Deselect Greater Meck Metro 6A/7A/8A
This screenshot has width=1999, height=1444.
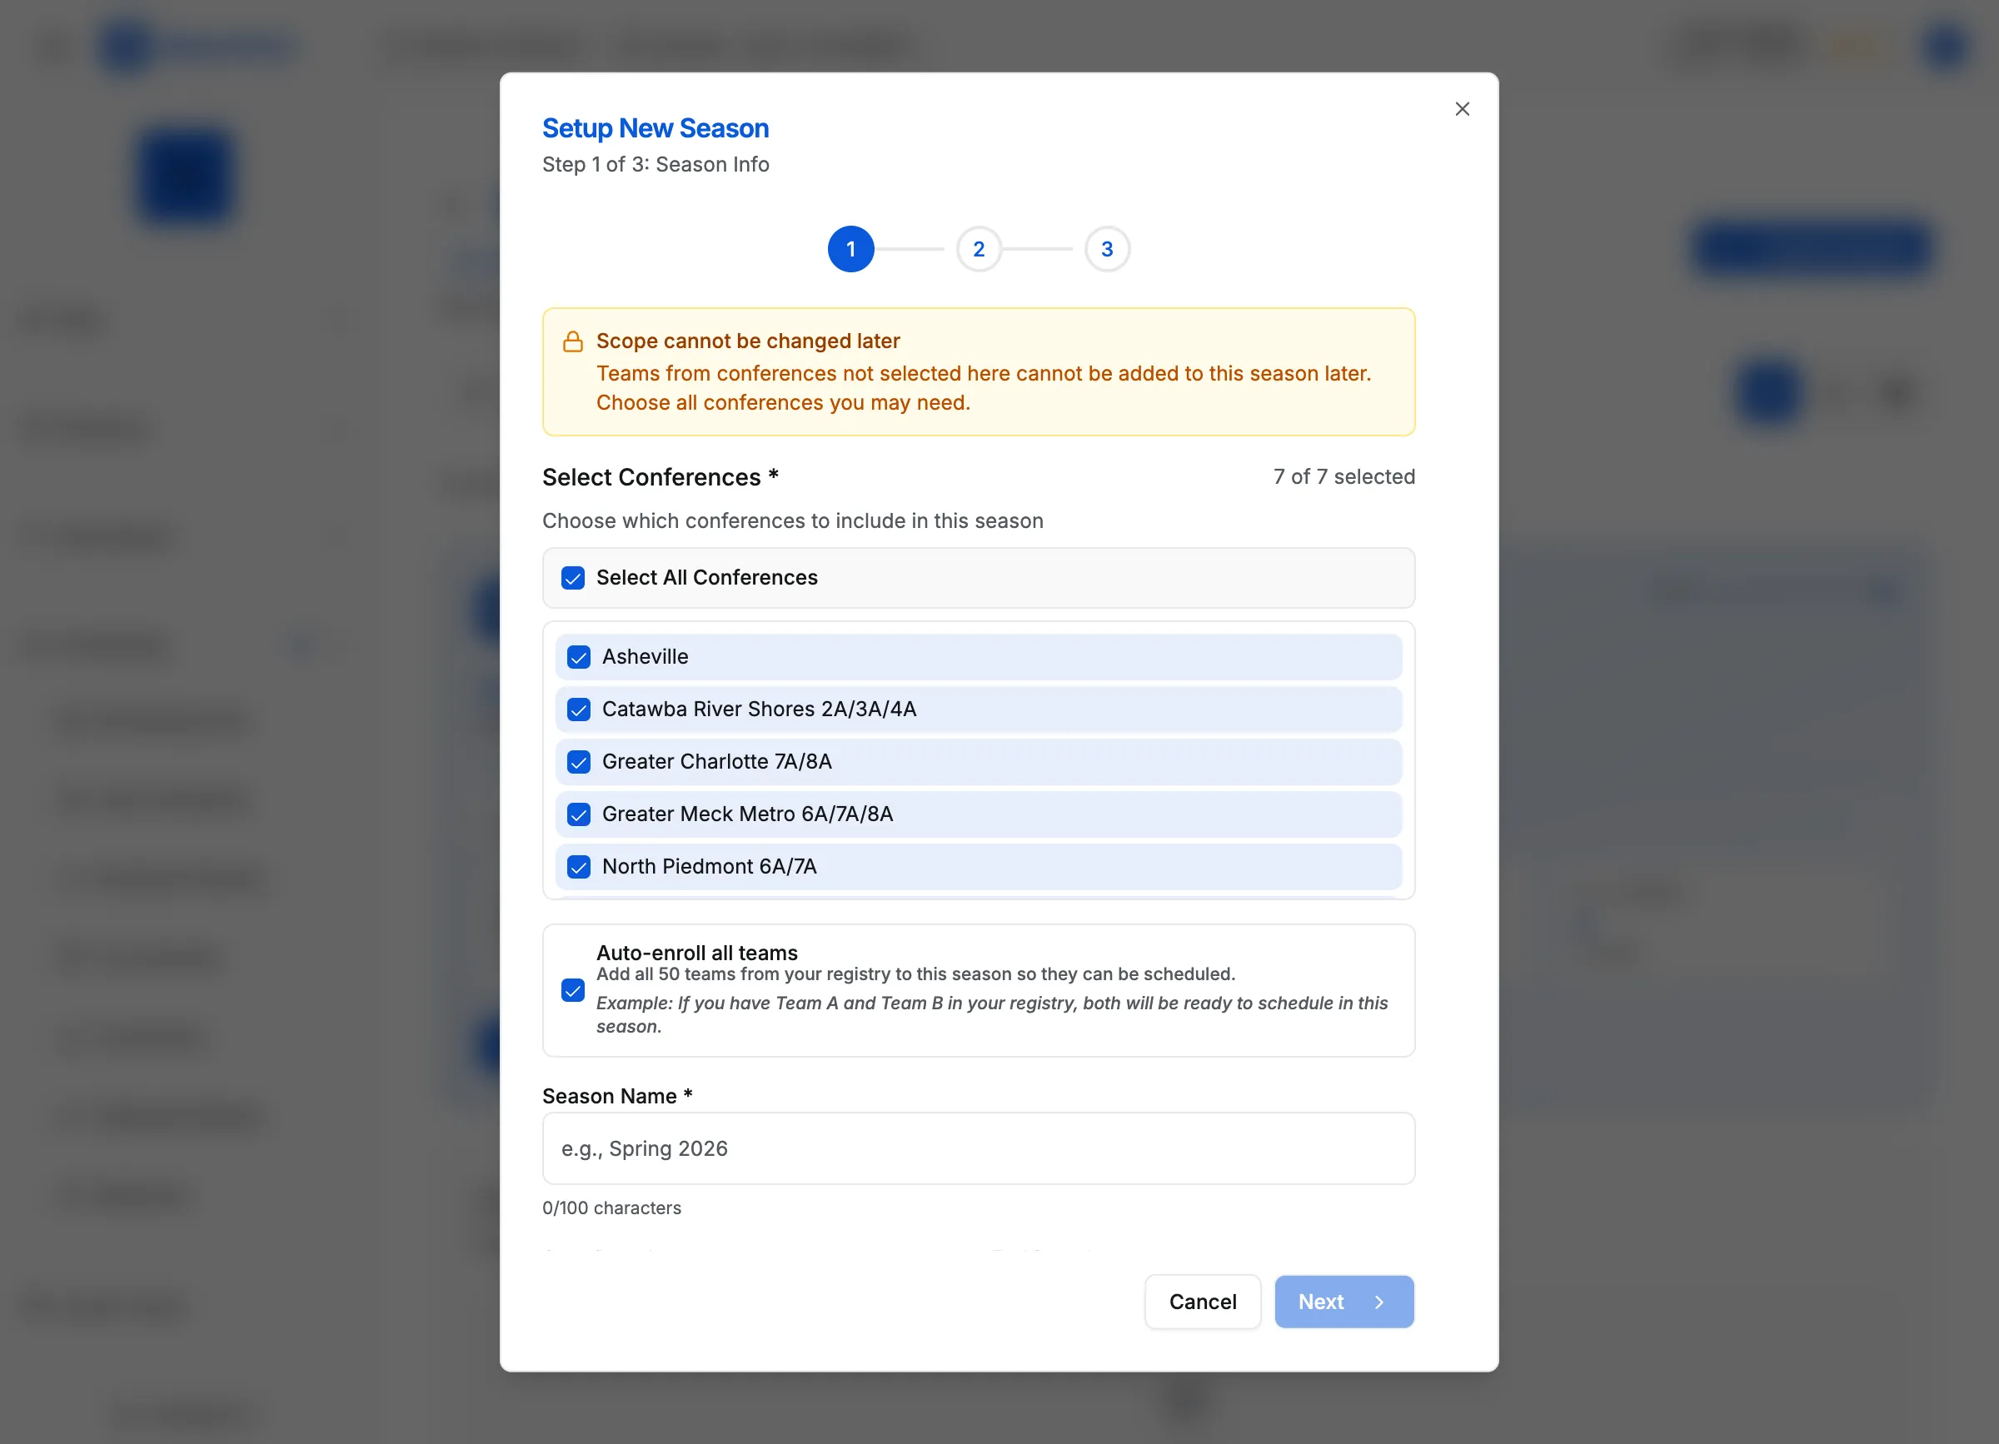578,814
